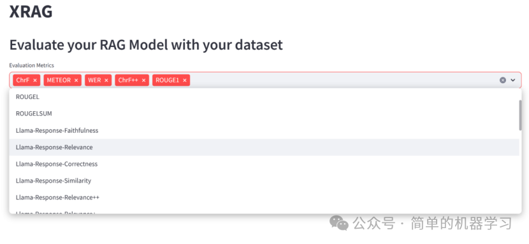Screen dimensions: 529x244
Task: Remove the ChrF metric tag
Action: (35, 81)
